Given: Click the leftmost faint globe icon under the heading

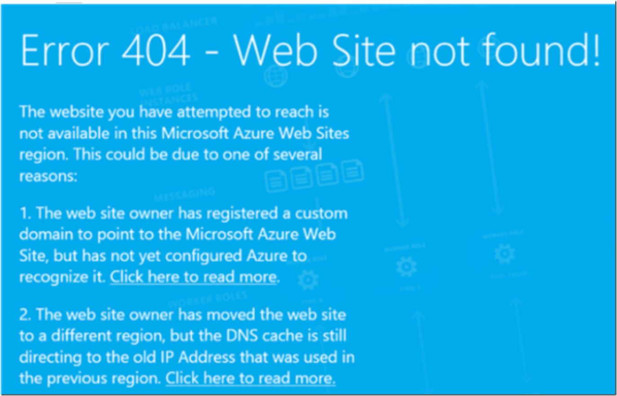Looking at the screenshot, I should pos(275,75).
